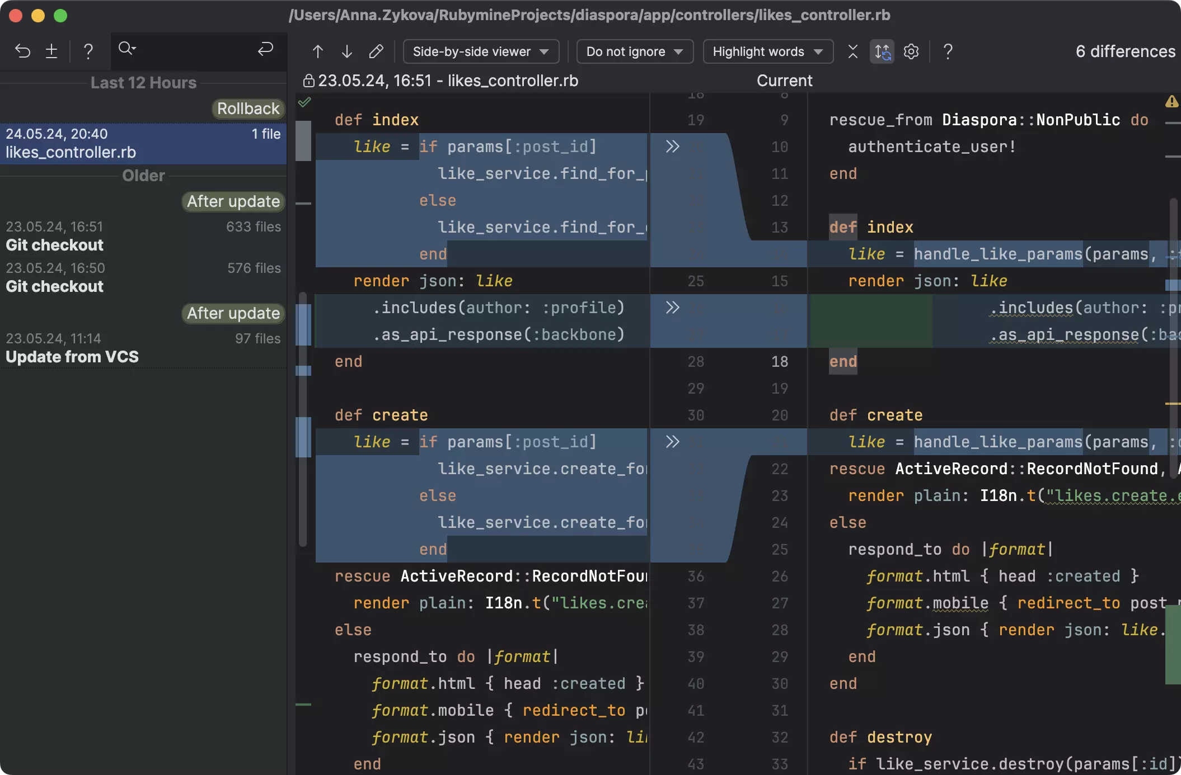Apply the first change using the chevron arrows
The image size is (1181, 775).
point(673,147)
